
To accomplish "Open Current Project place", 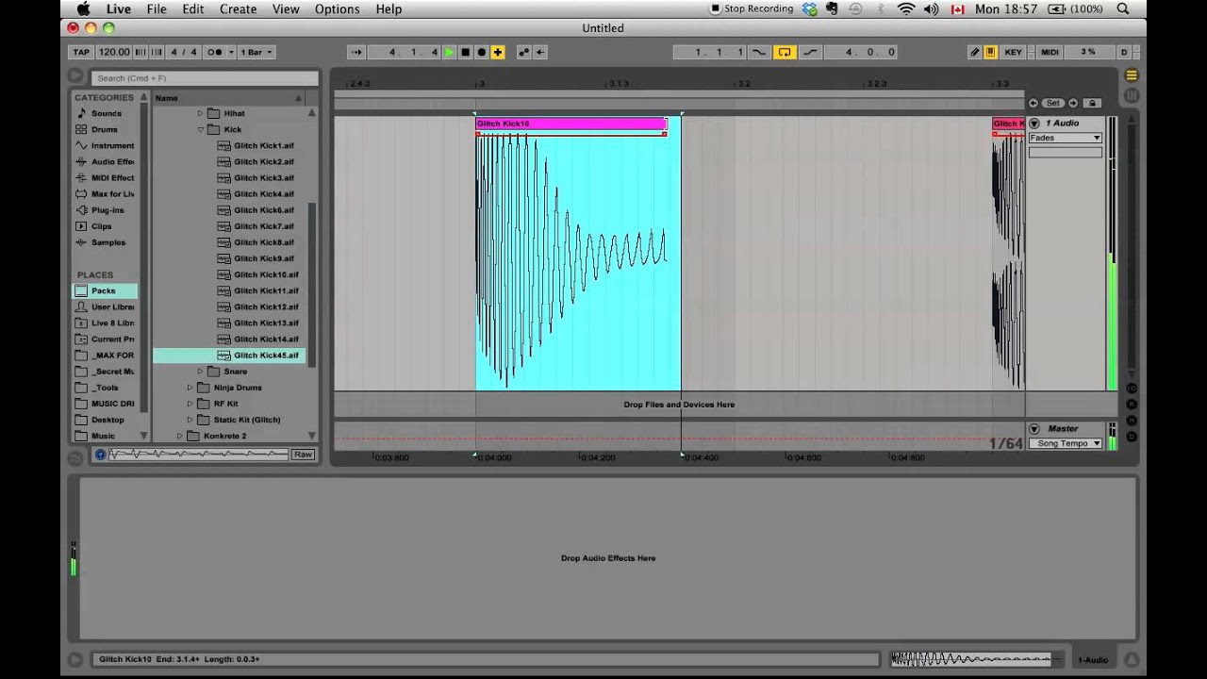I will pyautogui.click(x=106, y=339).
